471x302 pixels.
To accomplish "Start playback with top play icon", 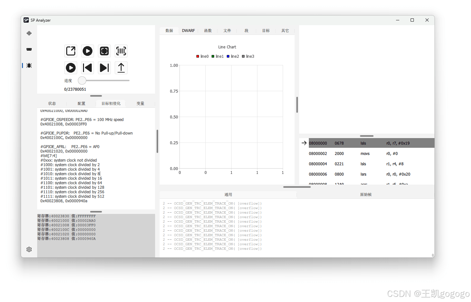I will point(88,51).
